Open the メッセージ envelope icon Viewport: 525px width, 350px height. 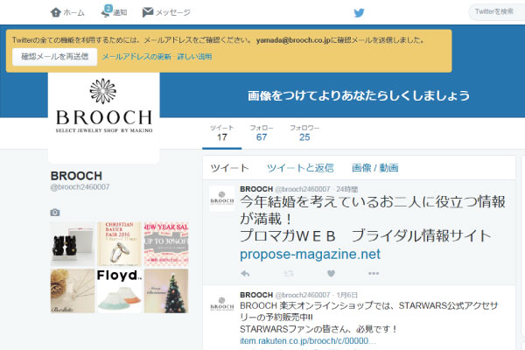148,12
